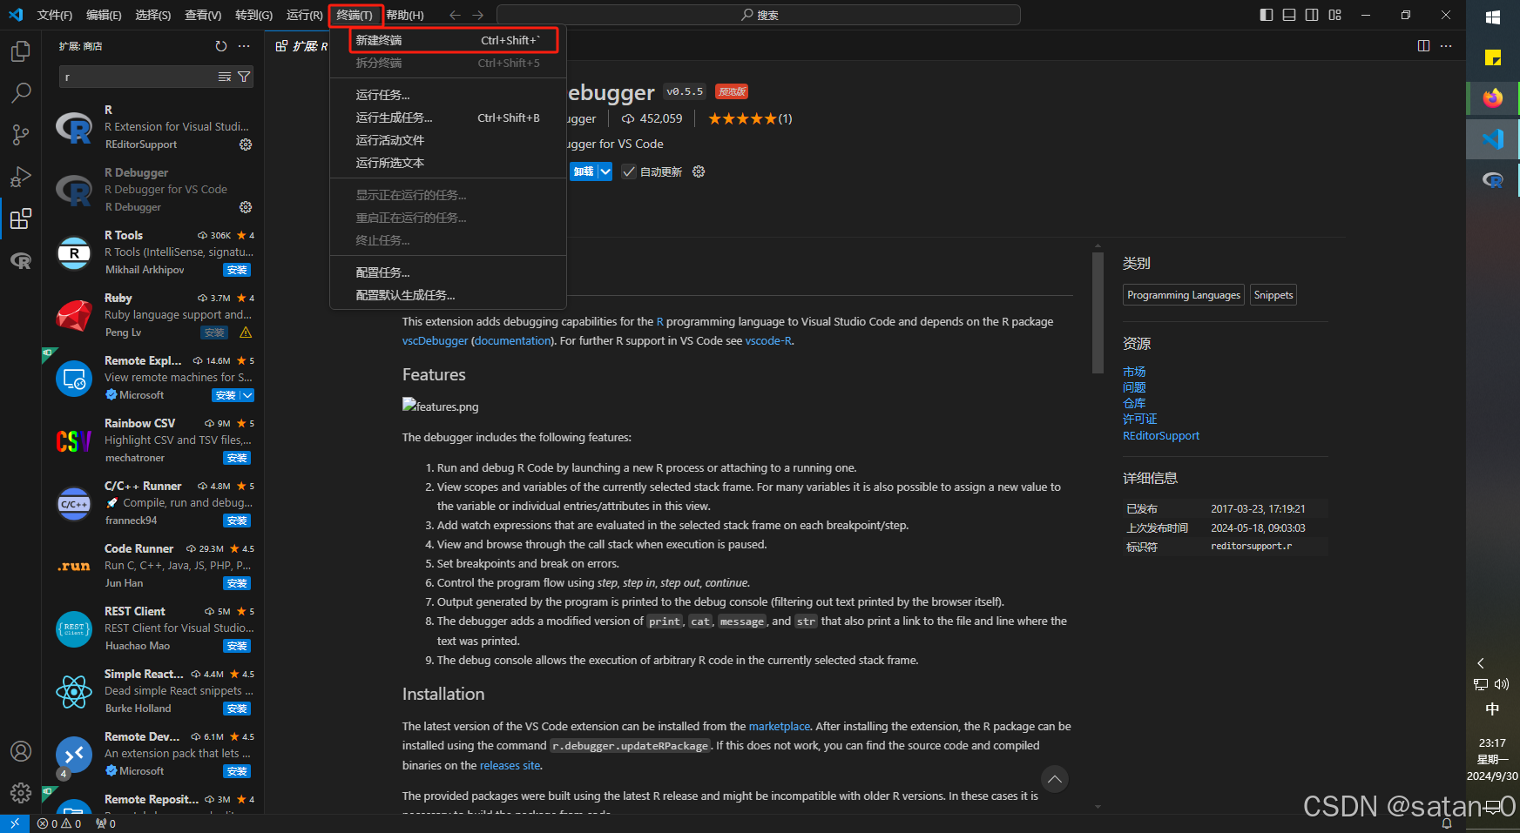Screen dimensions: 1520x833
Task: Choose Run Build Task menu entry
Action: click(x=449, y=118)
